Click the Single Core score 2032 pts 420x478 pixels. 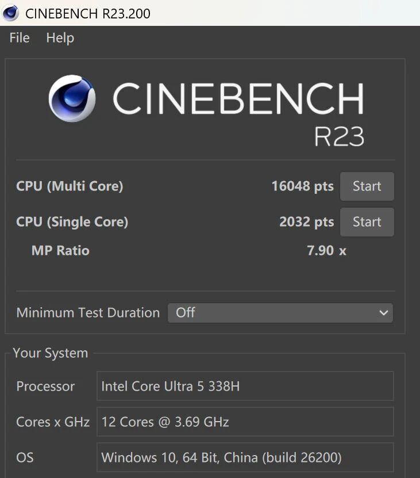(306, 222)
